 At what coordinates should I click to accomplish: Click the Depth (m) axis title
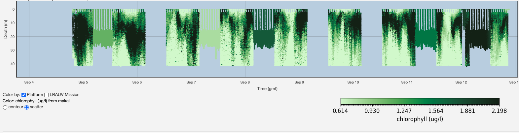[x=5, y=29]
